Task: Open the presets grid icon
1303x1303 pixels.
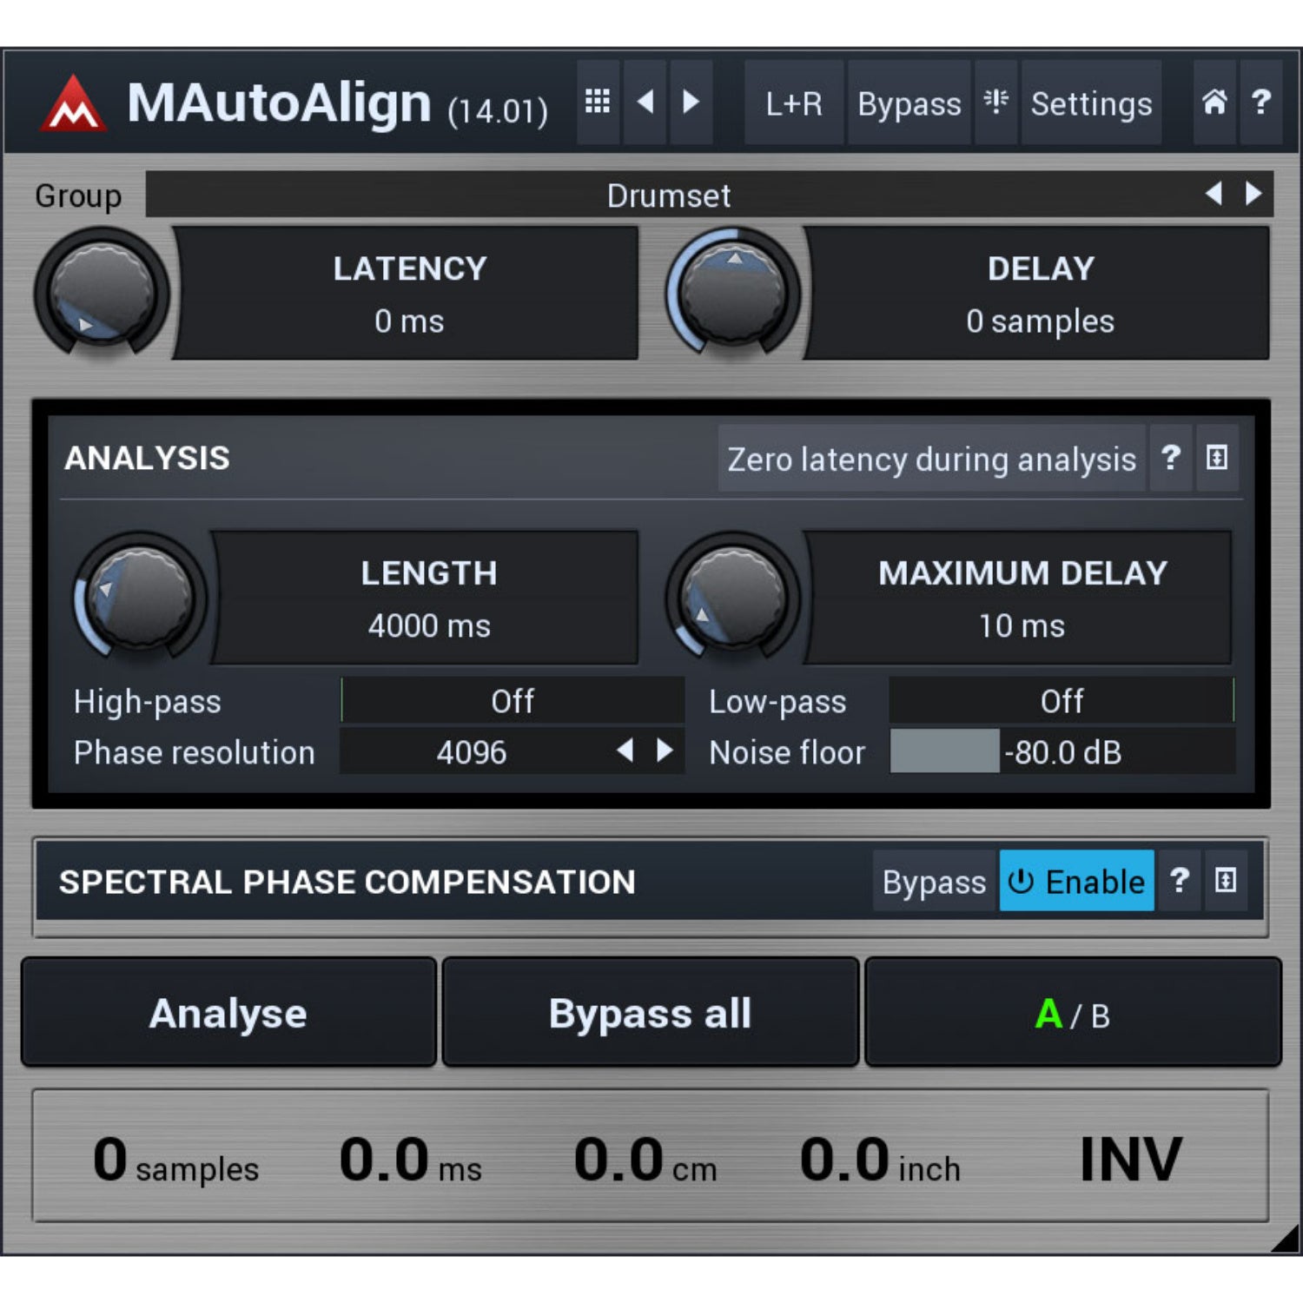Action: 598,103
